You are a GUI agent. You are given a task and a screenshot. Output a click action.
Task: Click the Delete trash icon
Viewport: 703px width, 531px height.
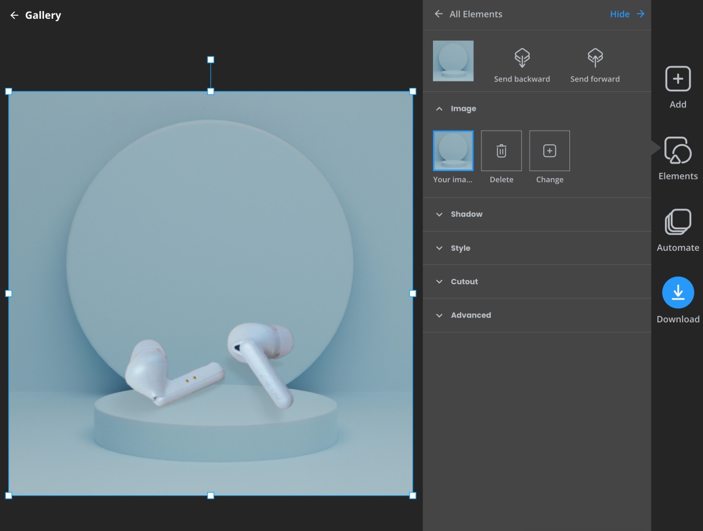tap(501, 151)
